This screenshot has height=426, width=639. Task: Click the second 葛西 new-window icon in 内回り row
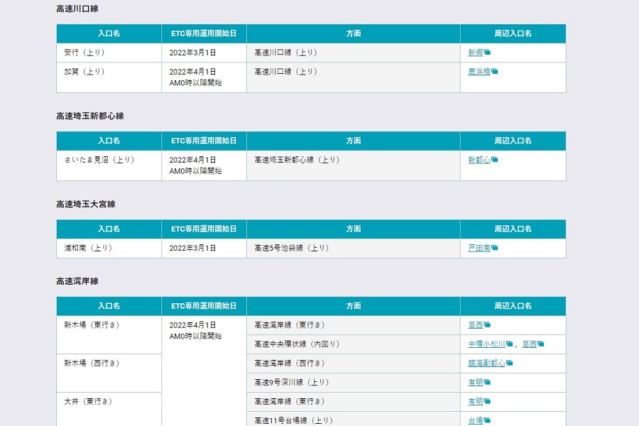pos(541,344)
